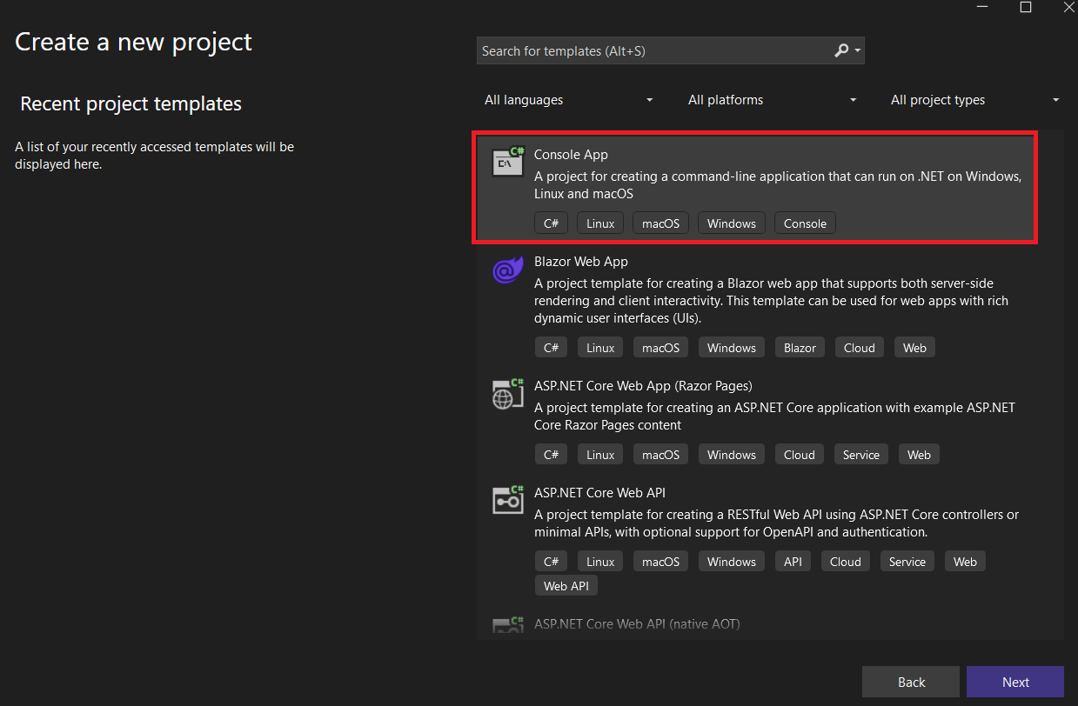Click the ASP.NET Core Web App globe icon
Viewport: 1078px width, 706px height.
tap(508, 394)
